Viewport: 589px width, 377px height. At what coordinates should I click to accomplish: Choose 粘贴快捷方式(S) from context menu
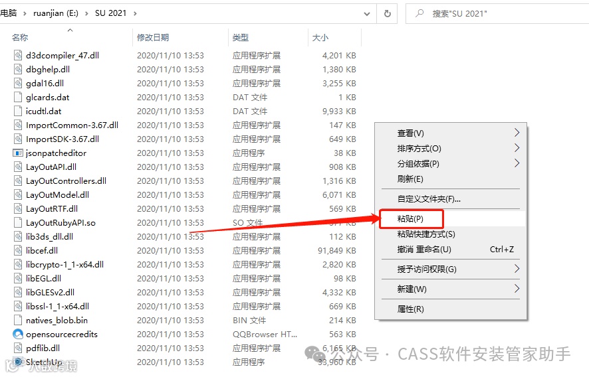(451, 234)
